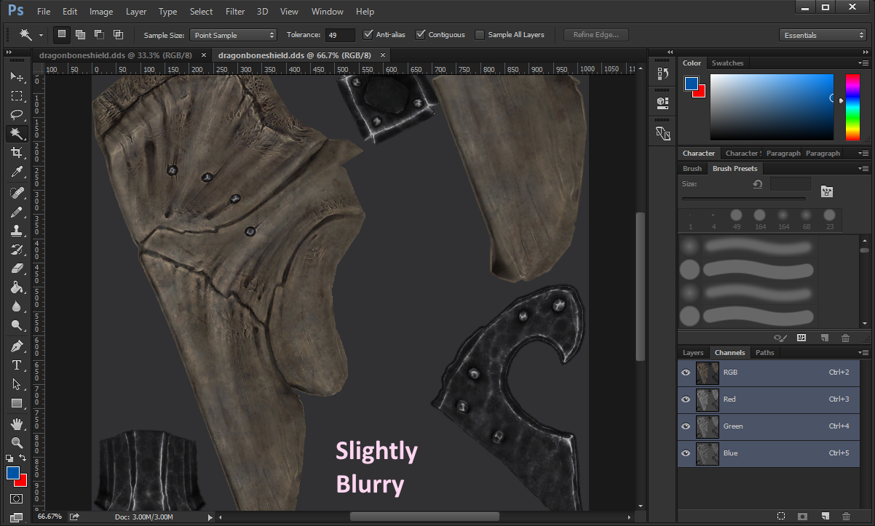Select the Red channel thumbnail
Viewport: 875px width, 526px height.
707,399
